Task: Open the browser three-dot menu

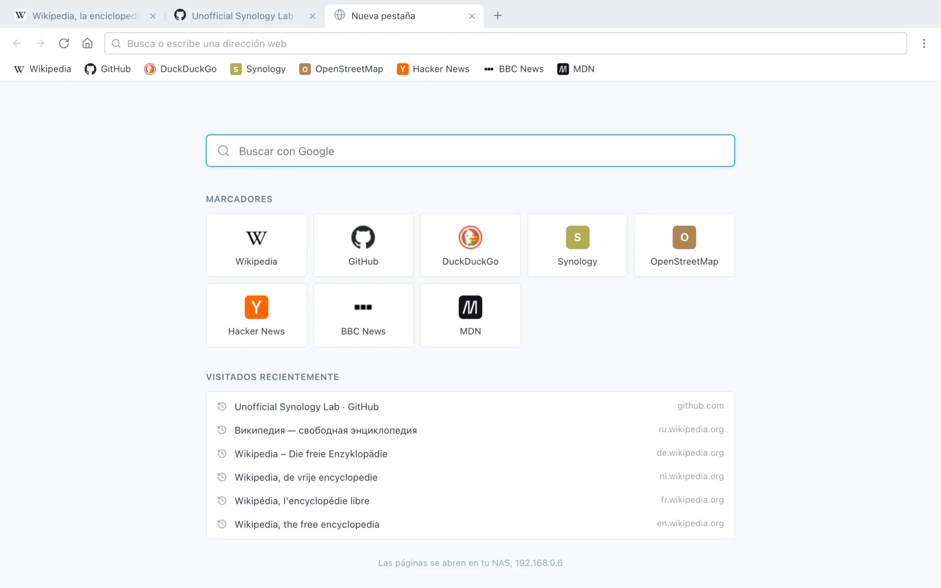Action: tap(924, 44)
